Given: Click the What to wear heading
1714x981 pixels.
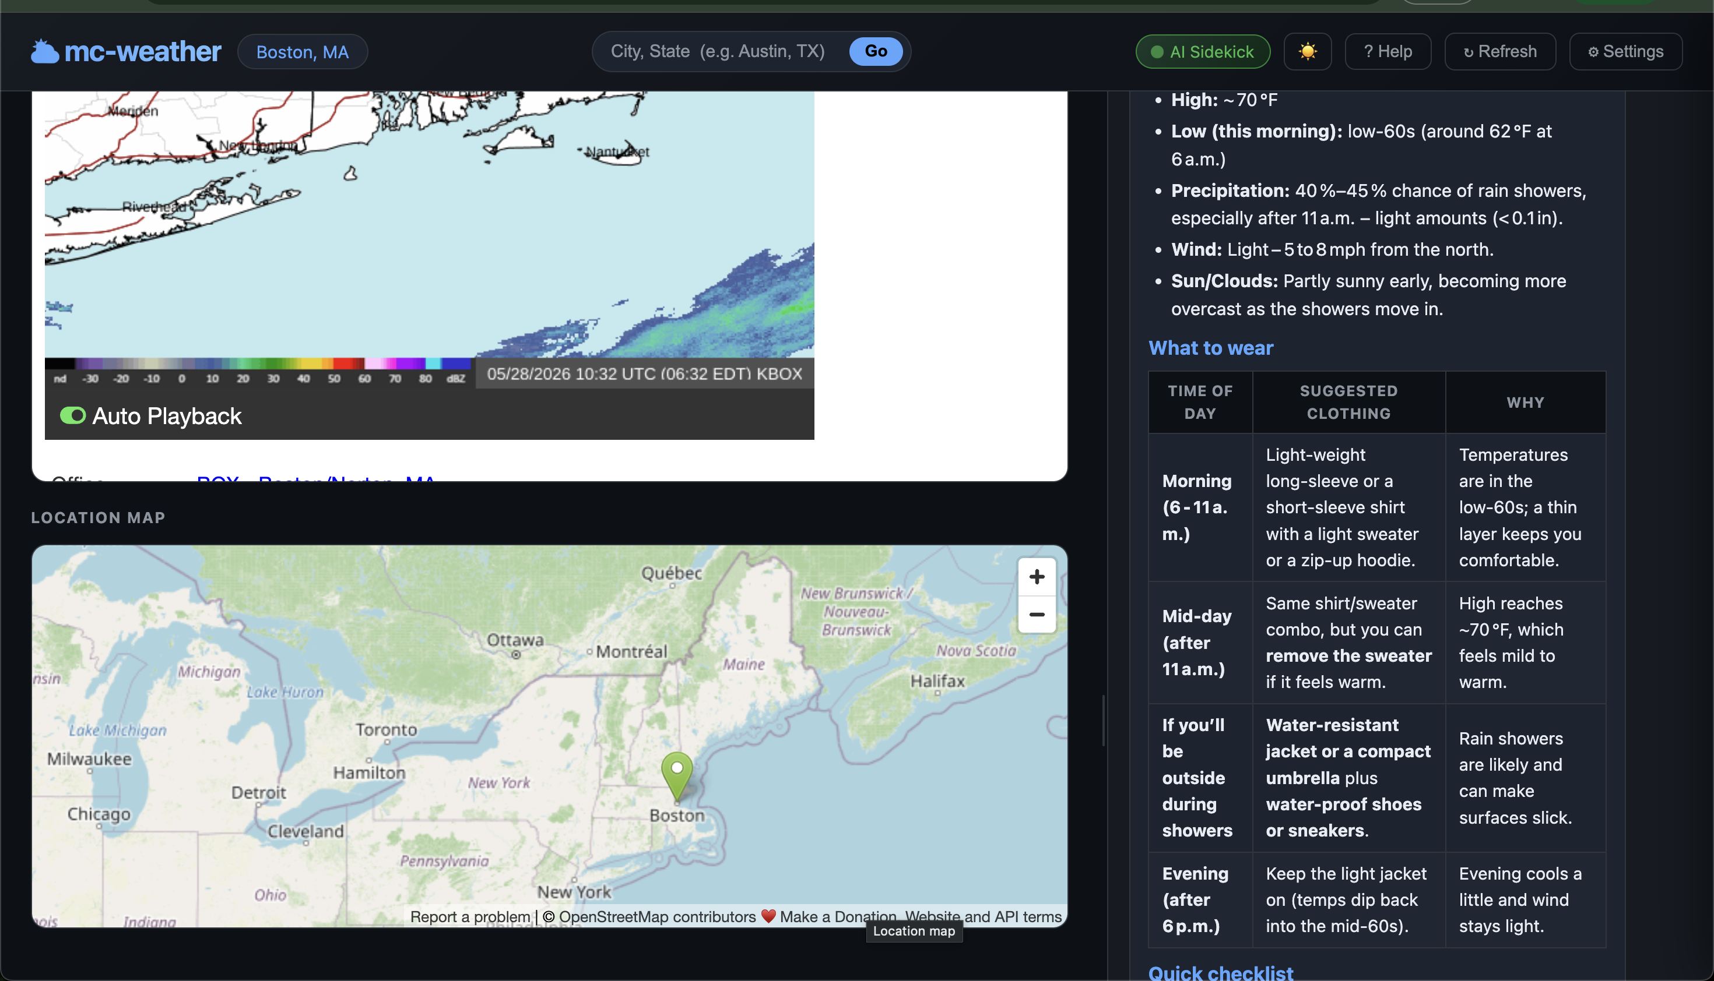Looking at the screenshot, I should pos(1211,348).
